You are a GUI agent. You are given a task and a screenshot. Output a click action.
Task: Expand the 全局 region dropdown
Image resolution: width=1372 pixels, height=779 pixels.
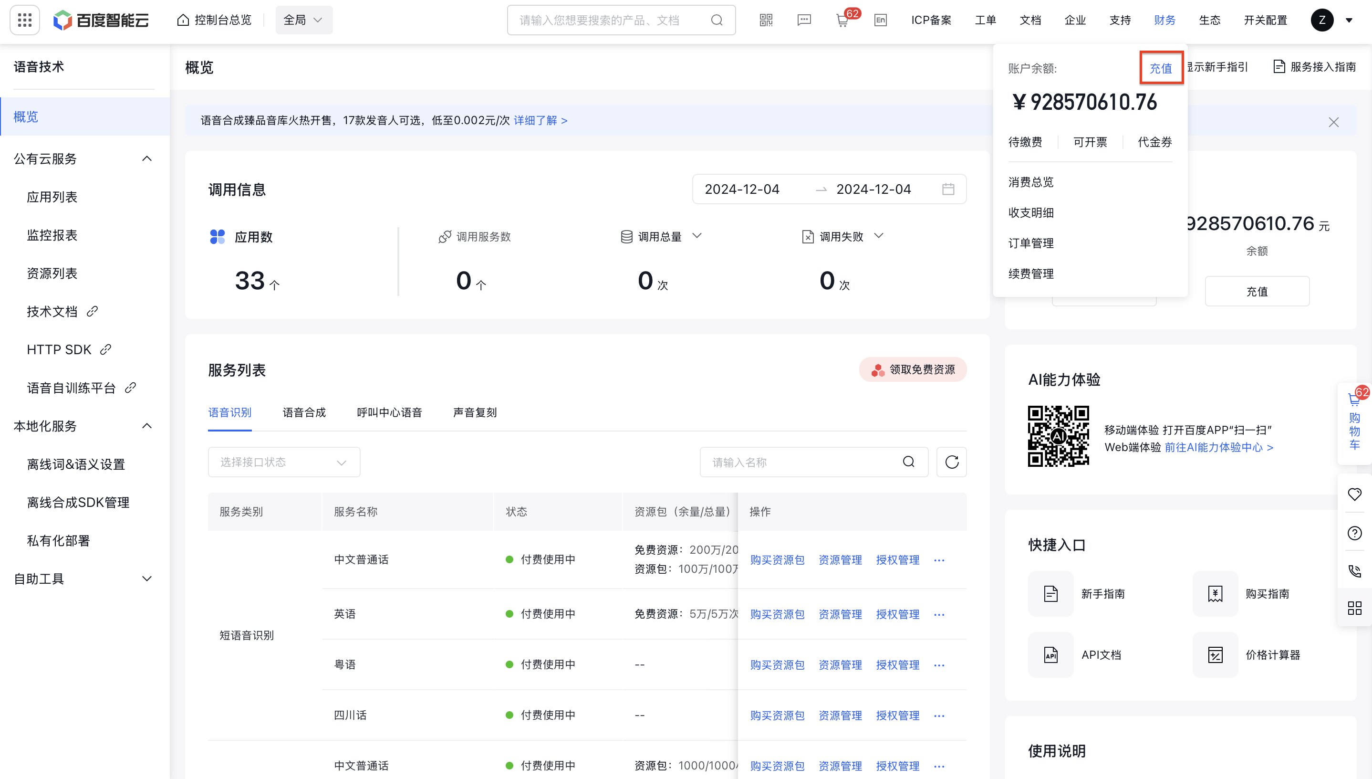(x=304, y=21)
